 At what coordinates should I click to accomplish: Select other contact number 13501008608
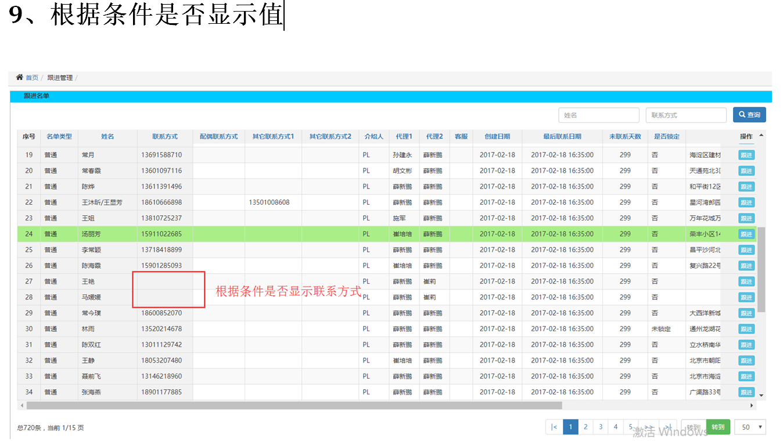(269, 202)
